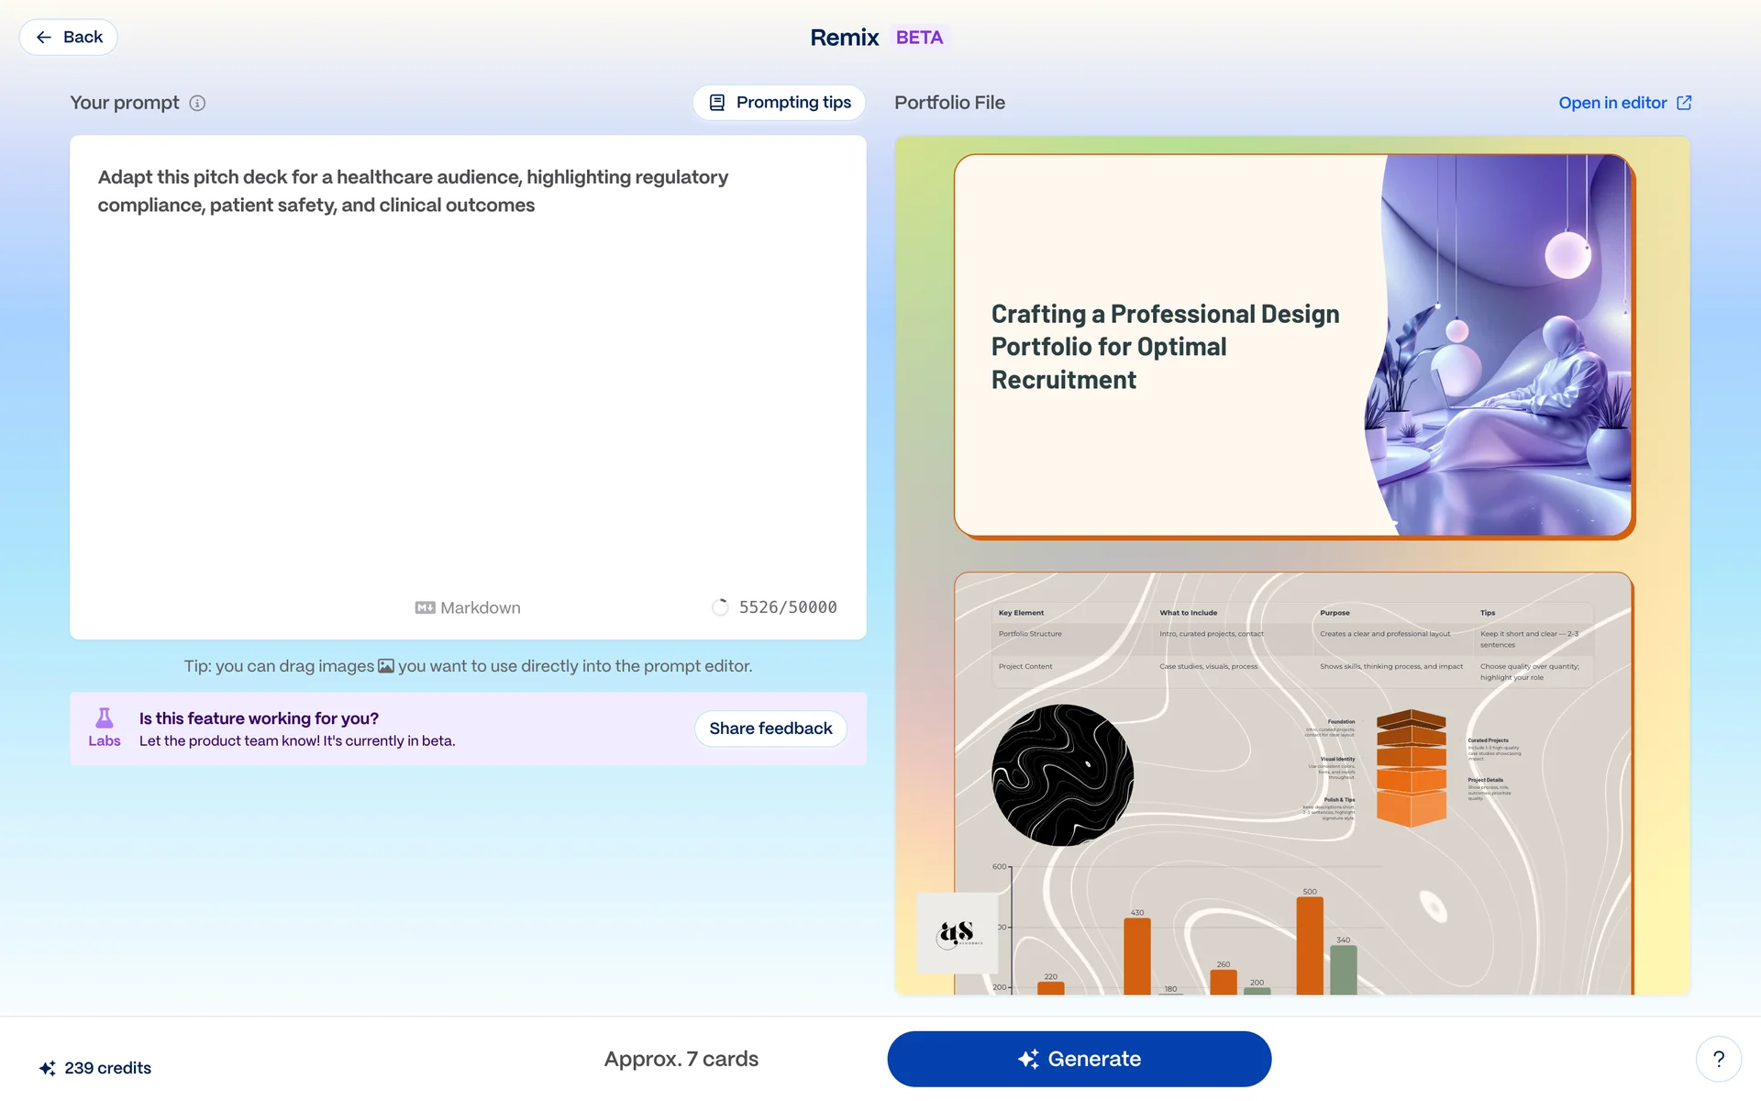The width and height of the screenshot is (1761, 1101).
Task: Click the Markdown icon in the prompt editor
Action: coord(425,607)
